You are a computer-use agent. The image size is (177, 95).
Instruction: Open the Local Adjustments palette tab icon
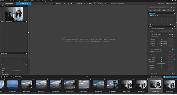[x=169, y=10]
